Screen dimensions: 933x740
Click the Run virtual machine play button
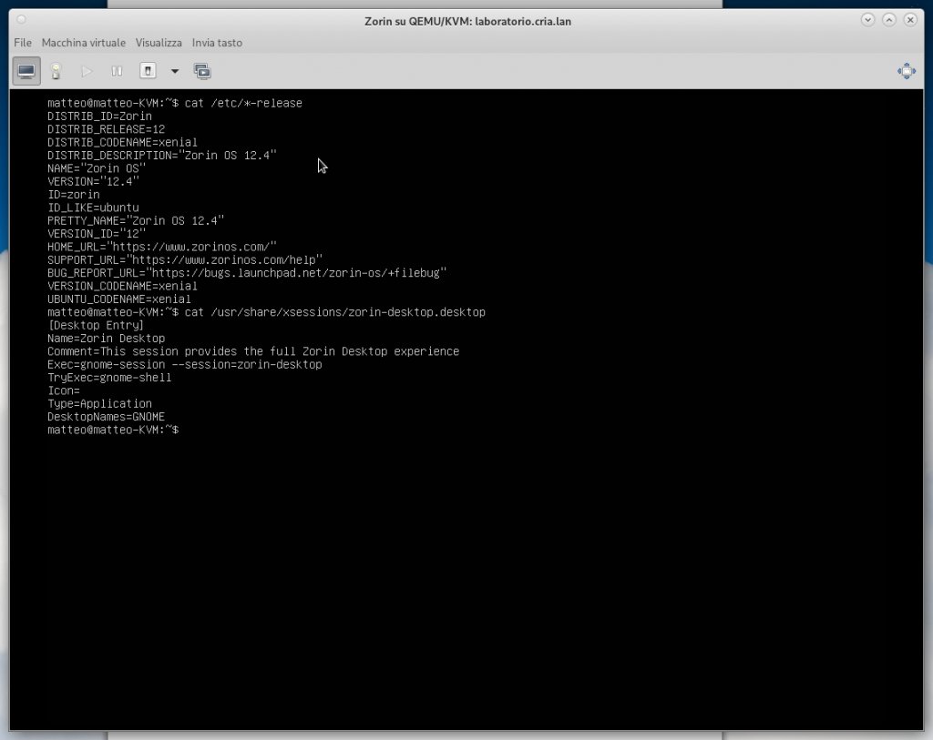[x=87, y=71]
